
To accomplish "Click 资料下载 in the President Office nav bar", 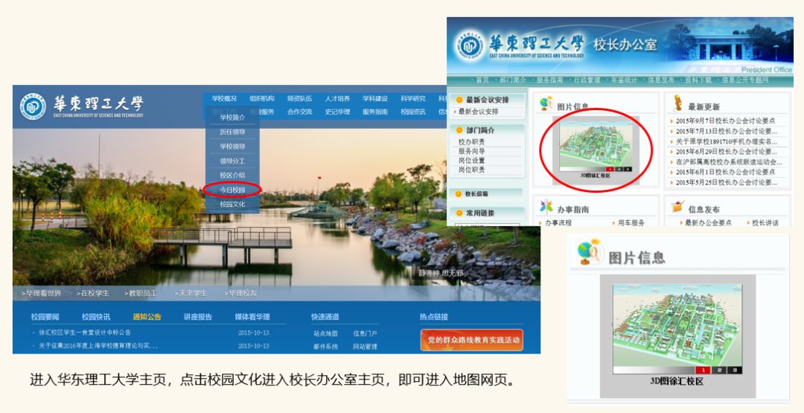I will [698, 80].
